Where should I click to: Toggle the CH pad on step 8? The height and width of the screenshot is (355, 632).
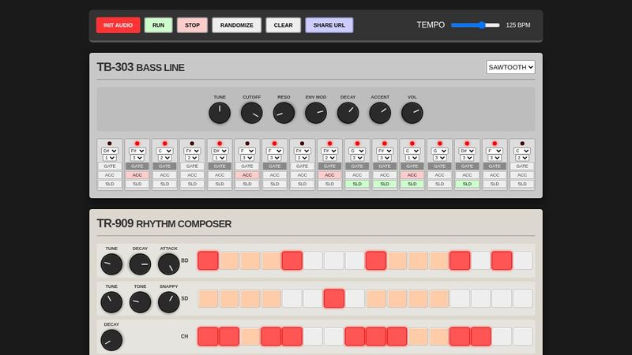355,337
